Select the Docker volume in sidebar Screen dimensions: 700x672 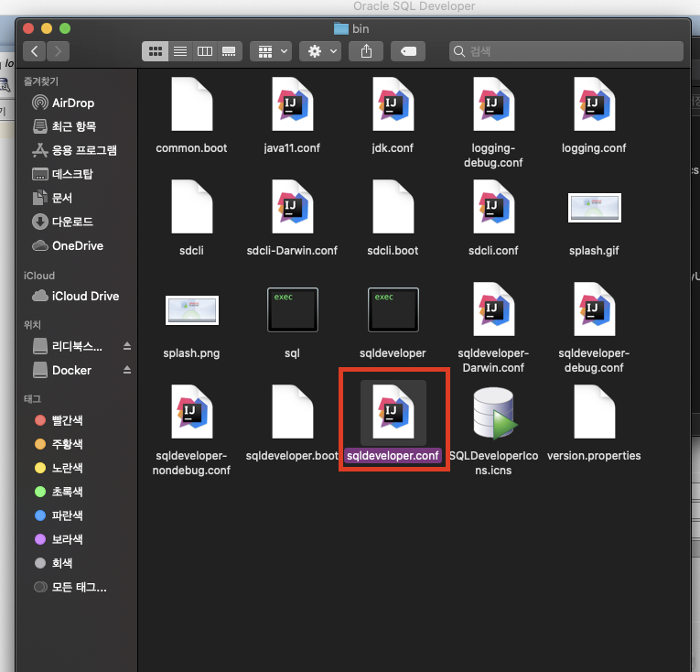point(61,371)
